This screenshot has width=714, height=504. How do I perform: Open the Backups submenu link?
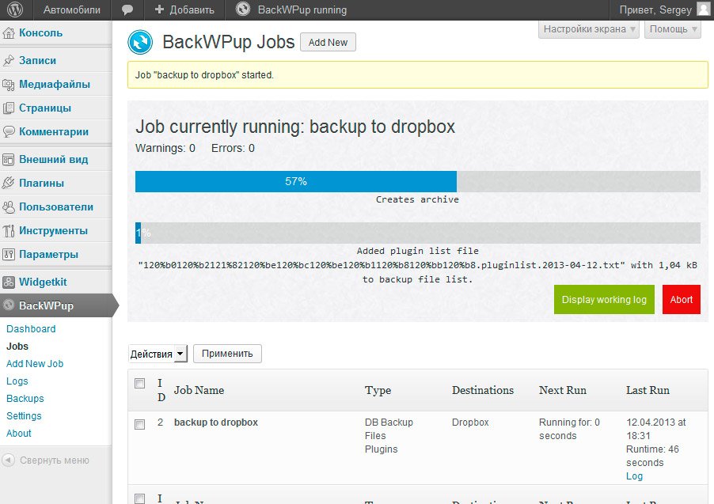tap(25, 399)
